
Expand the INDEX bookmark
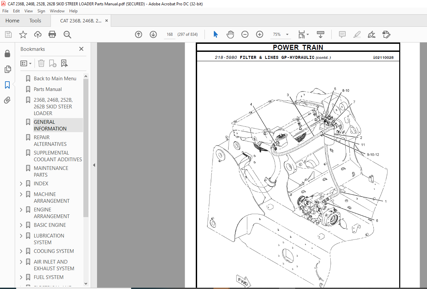tap(21, 184)
